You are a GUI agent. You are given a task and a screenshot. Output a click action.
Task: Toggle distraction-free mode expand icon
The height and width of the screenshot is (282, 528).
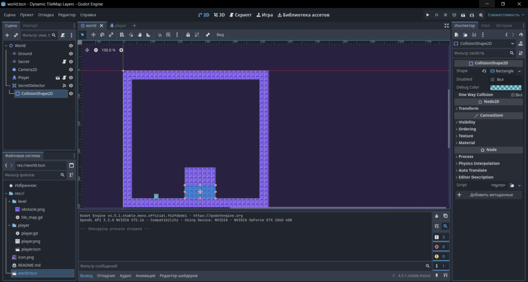[x=447, y=26]
